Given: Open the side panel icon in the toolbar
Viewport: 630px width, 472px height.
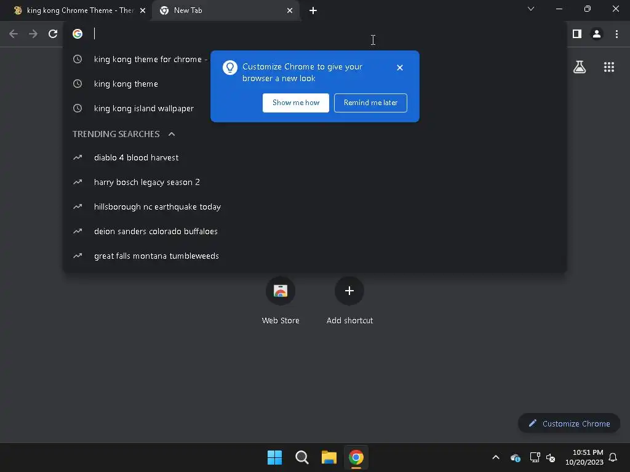Looking at the screenshot, I should click(577, 34).
